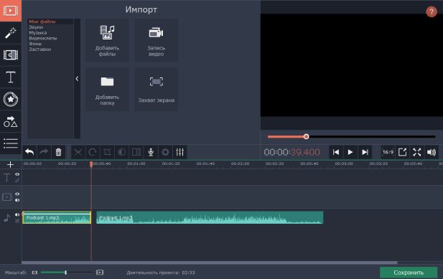Detach the preview window
443x279 pixels.
click(402, 152)
